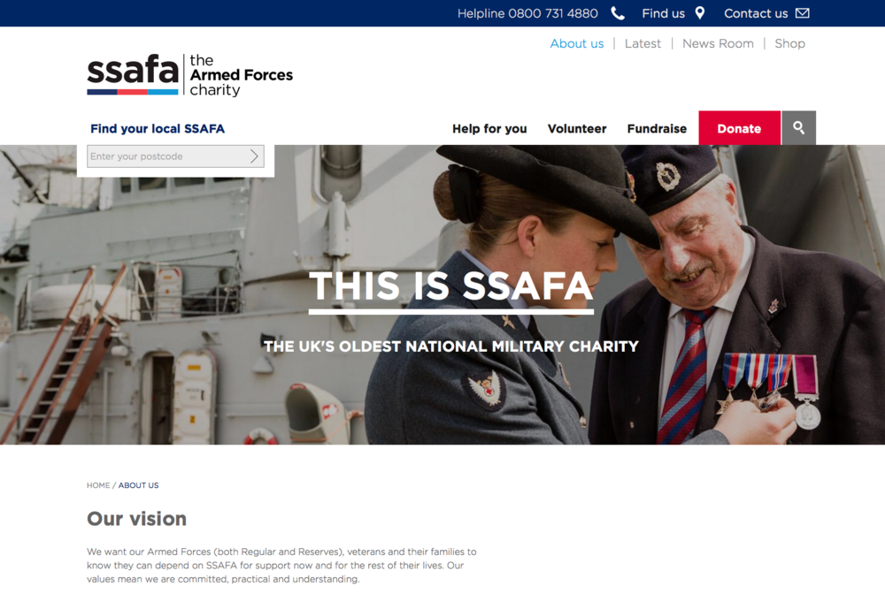885x609 pixels.
Task: Open the Shop link
Action: click(x=789, y=43)
